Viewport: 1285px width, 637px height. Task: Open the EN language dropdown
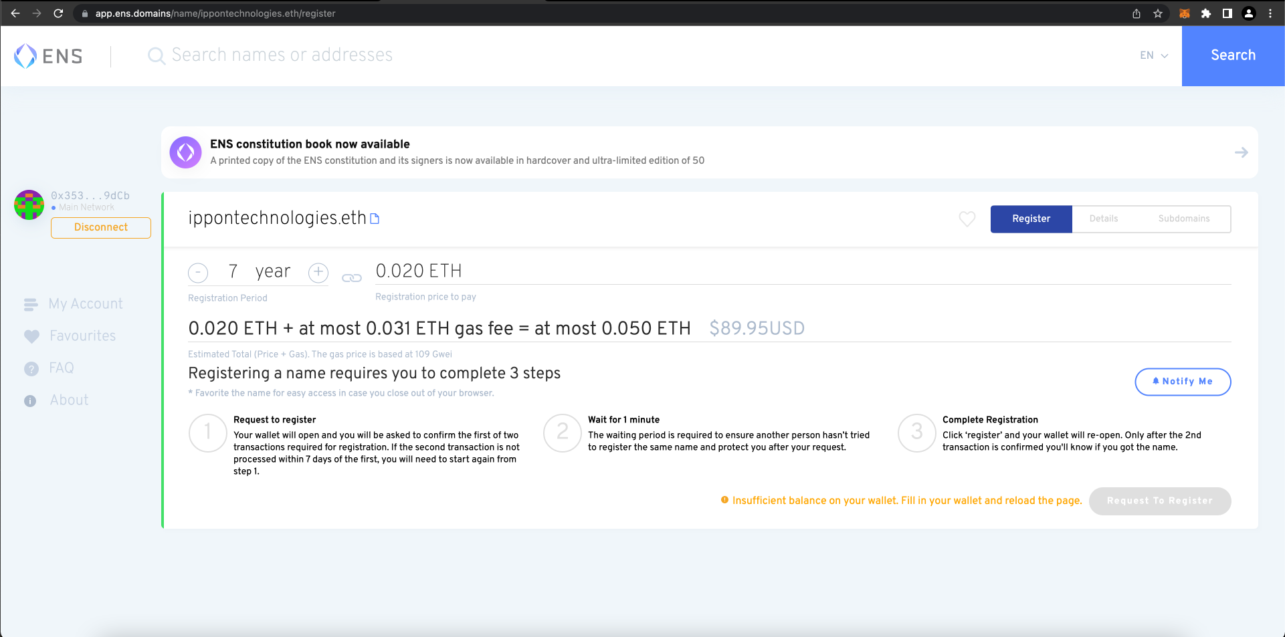point(1154,55)
